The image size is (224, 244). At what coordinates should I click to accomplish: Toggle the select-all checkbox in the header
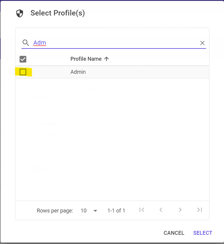[23, 59]
